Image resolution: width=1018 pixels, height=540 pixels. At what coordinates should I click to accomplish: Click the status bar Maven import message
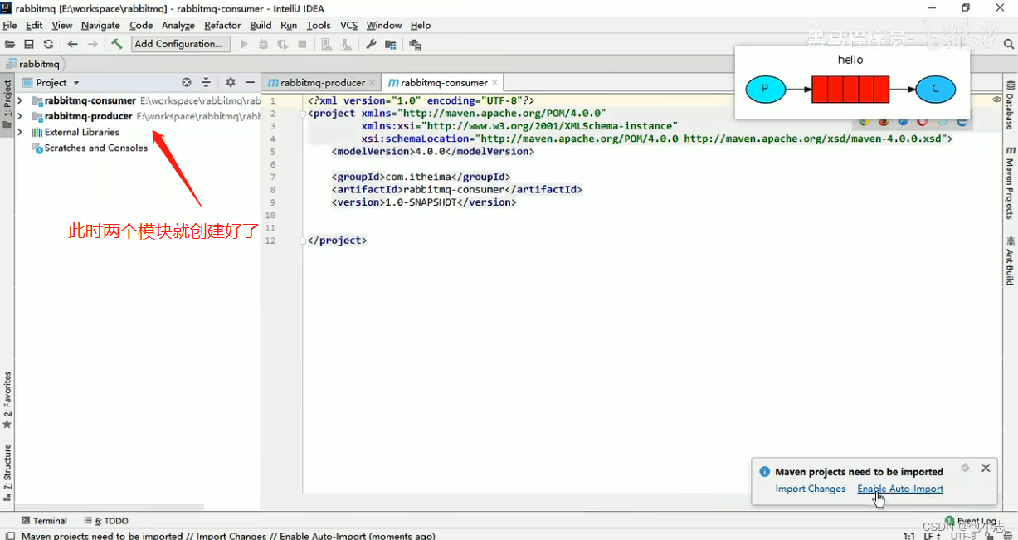tap(228, 535)
